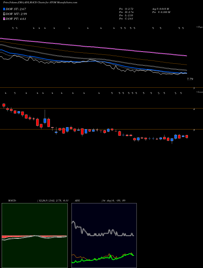Click the 'Avg V: 0.013 M' value

tap(160, 9)
